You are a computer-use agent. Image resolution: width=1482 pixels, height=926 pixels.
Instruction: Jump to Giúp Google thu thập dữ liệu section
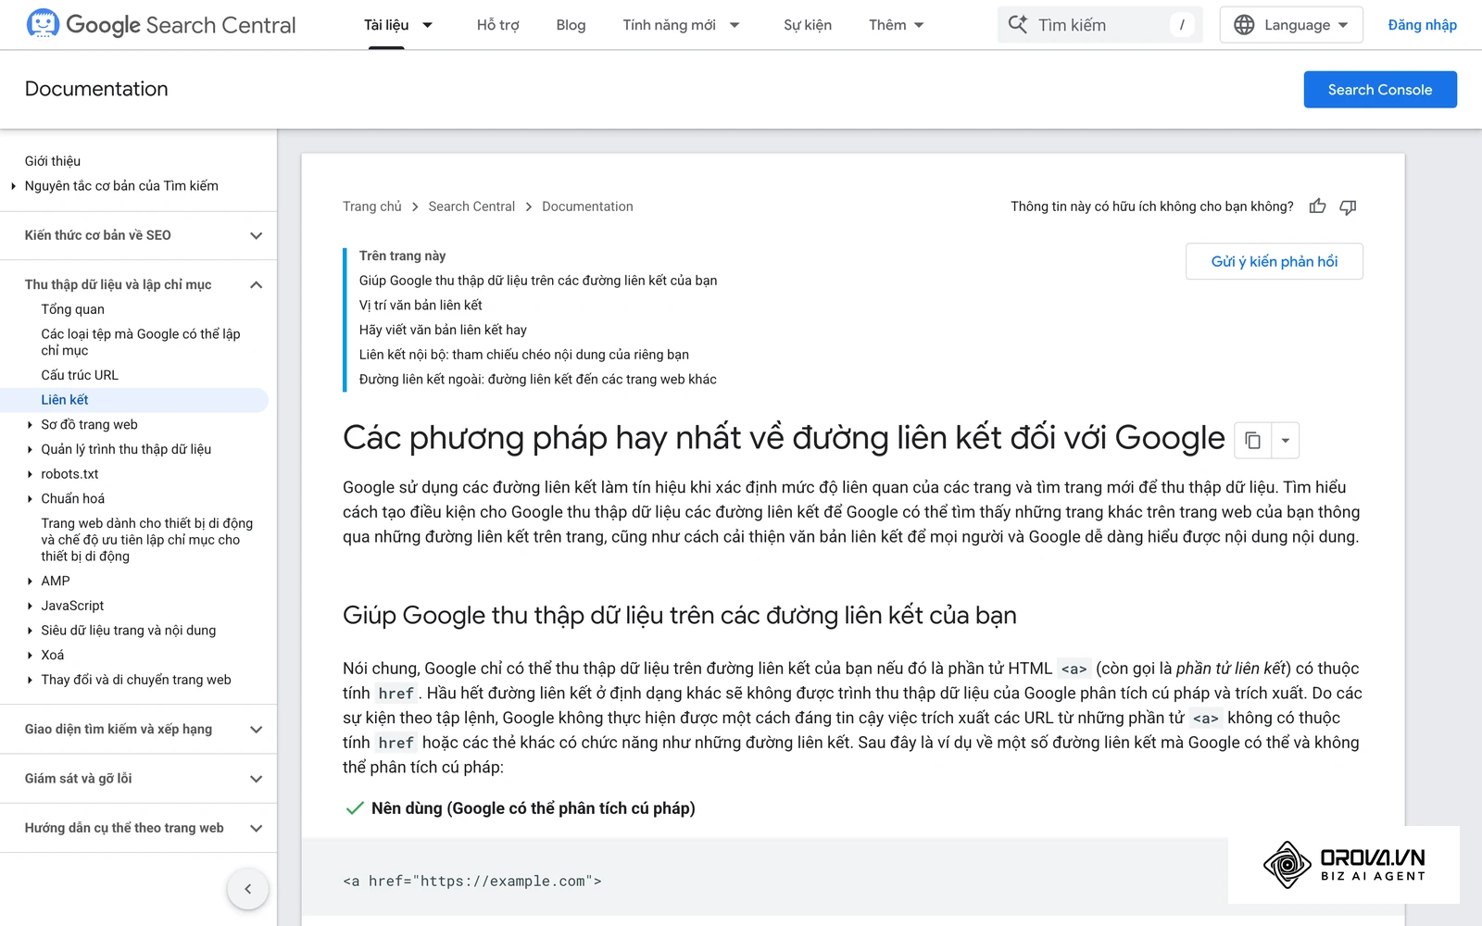[538, 281]
